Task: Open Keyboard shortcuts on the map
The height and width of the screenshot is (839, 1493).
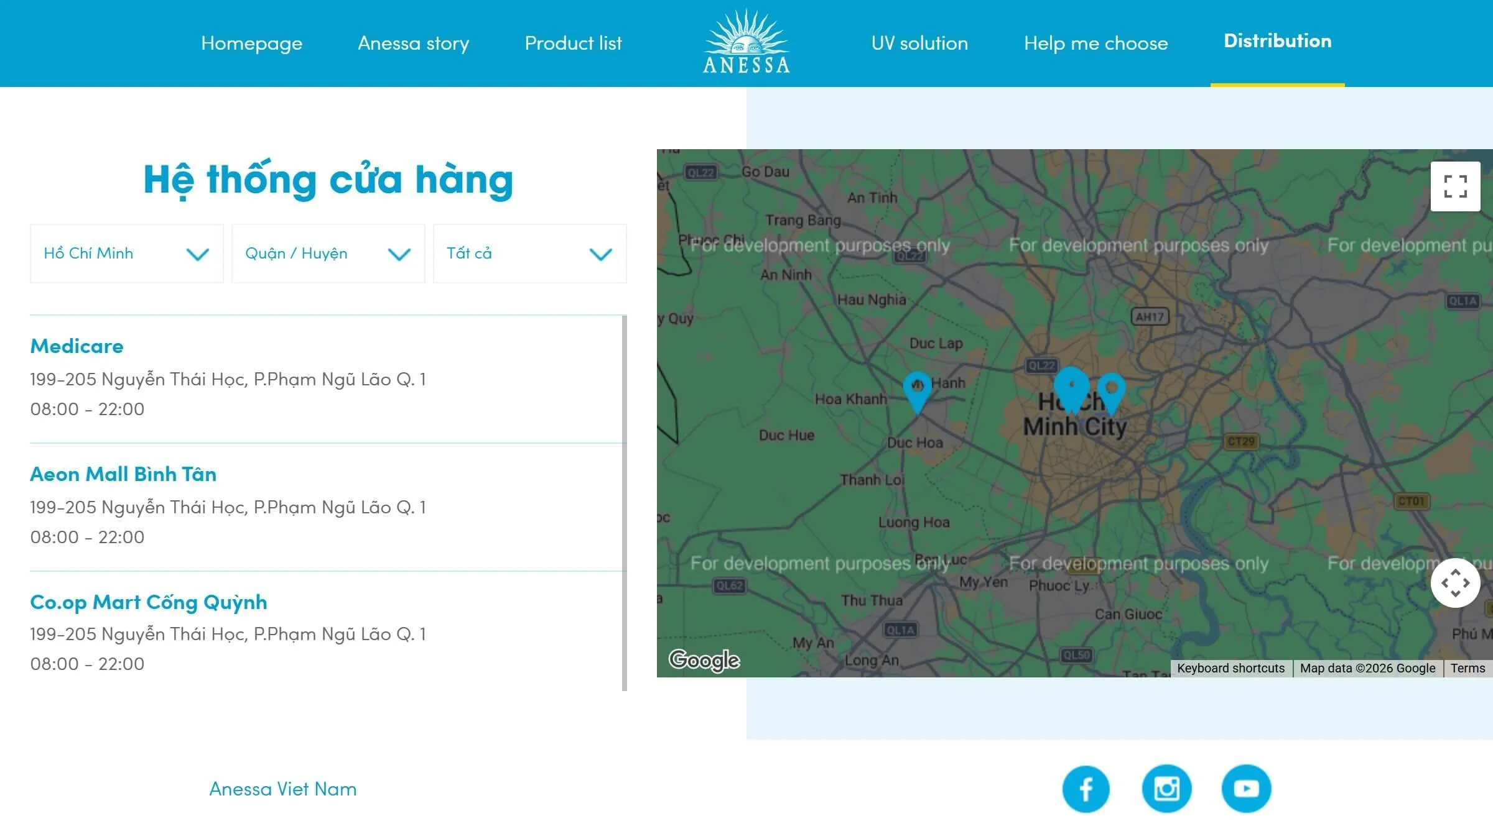Action: [1230, 668]
